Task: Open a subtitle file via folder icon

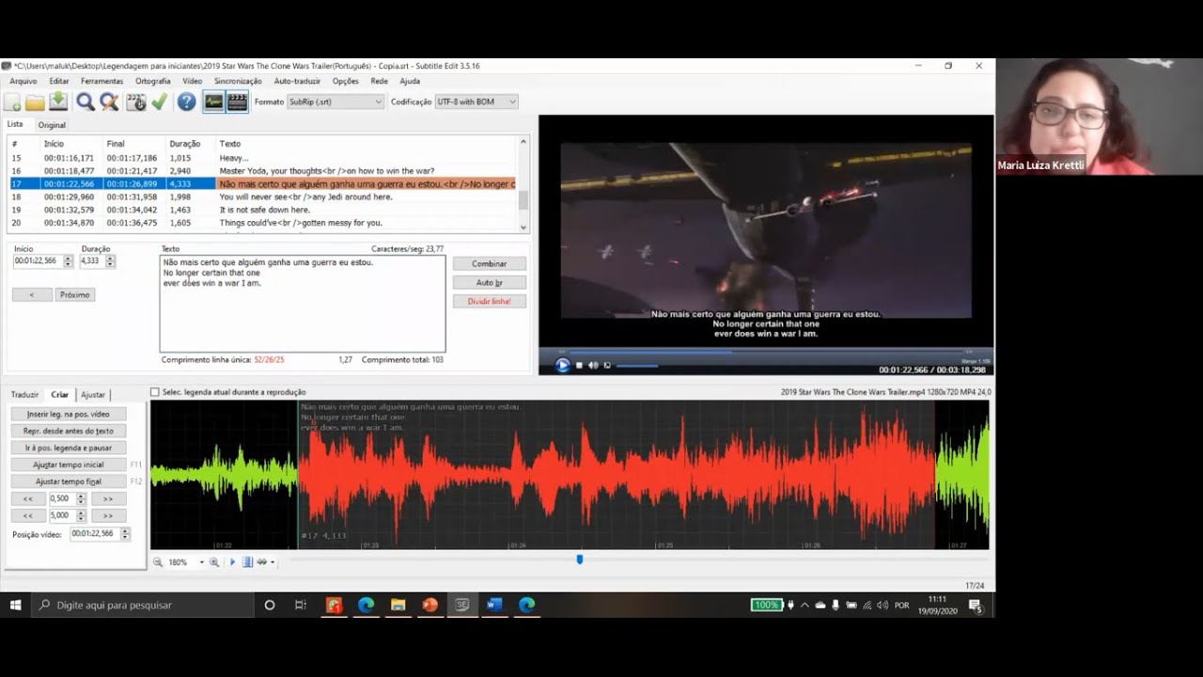Action: point(36,102)
